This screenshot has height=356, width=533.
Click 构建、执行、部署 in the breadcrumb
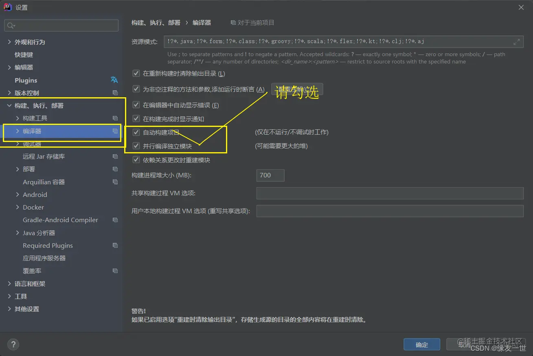156,23
